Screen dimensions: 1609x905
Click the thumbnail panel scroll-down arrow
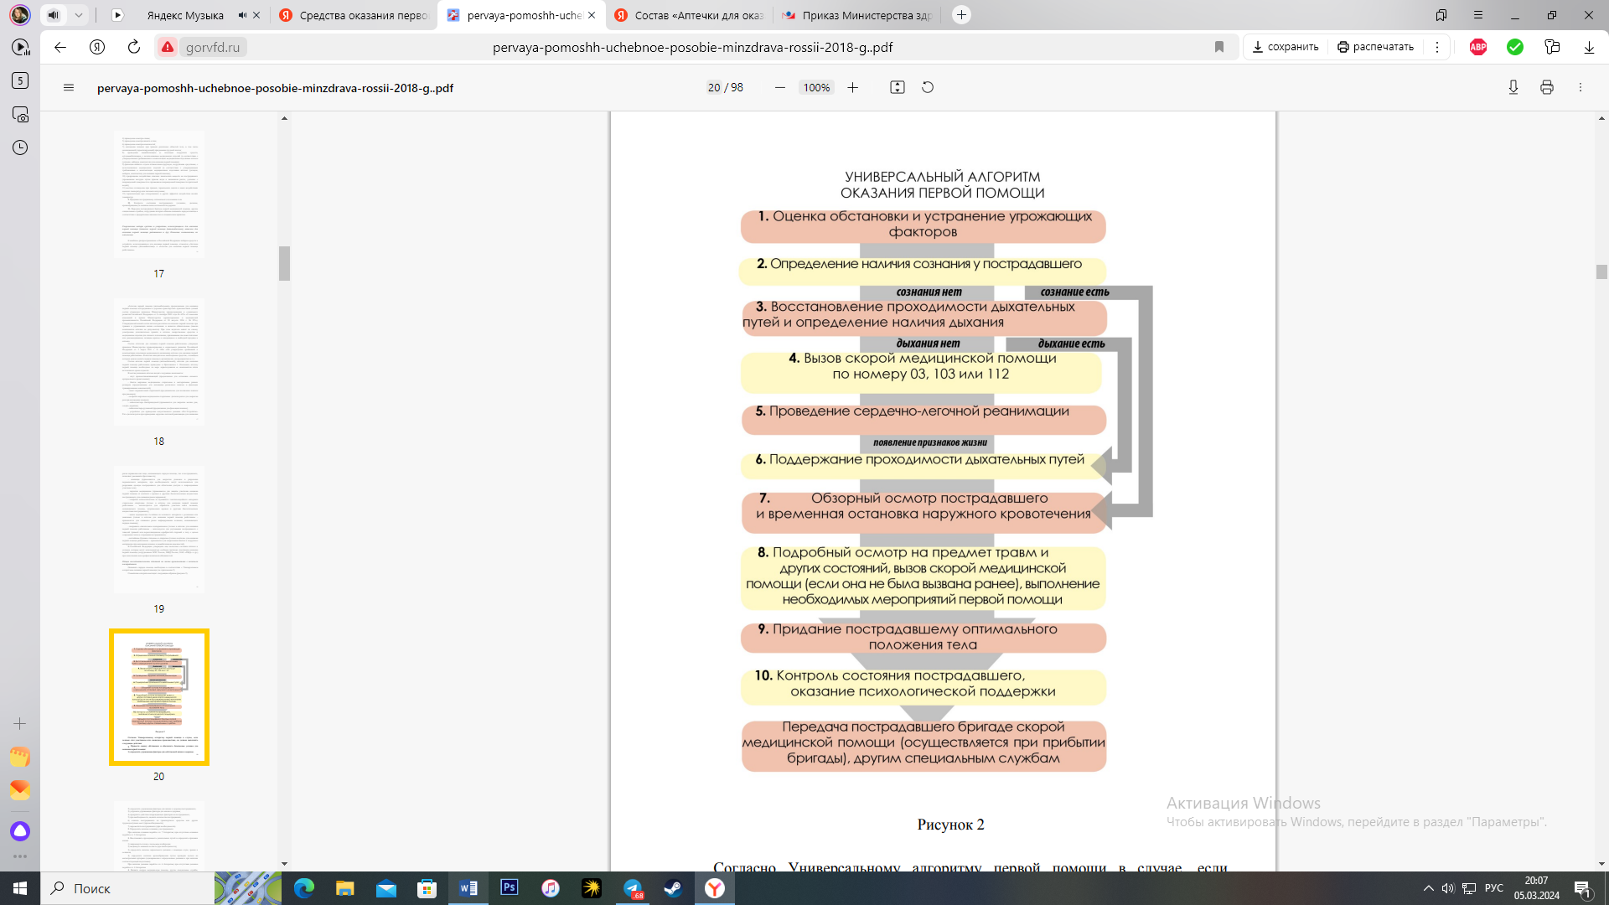(x=285, y=864)
